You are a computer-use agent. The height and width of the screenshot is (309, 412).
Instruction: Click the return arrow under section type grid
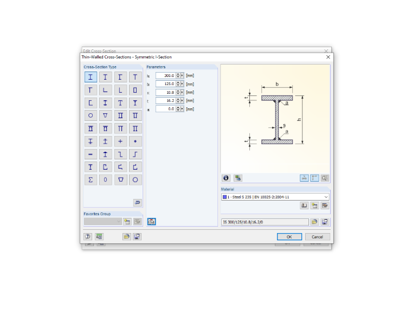coord(137,202)
